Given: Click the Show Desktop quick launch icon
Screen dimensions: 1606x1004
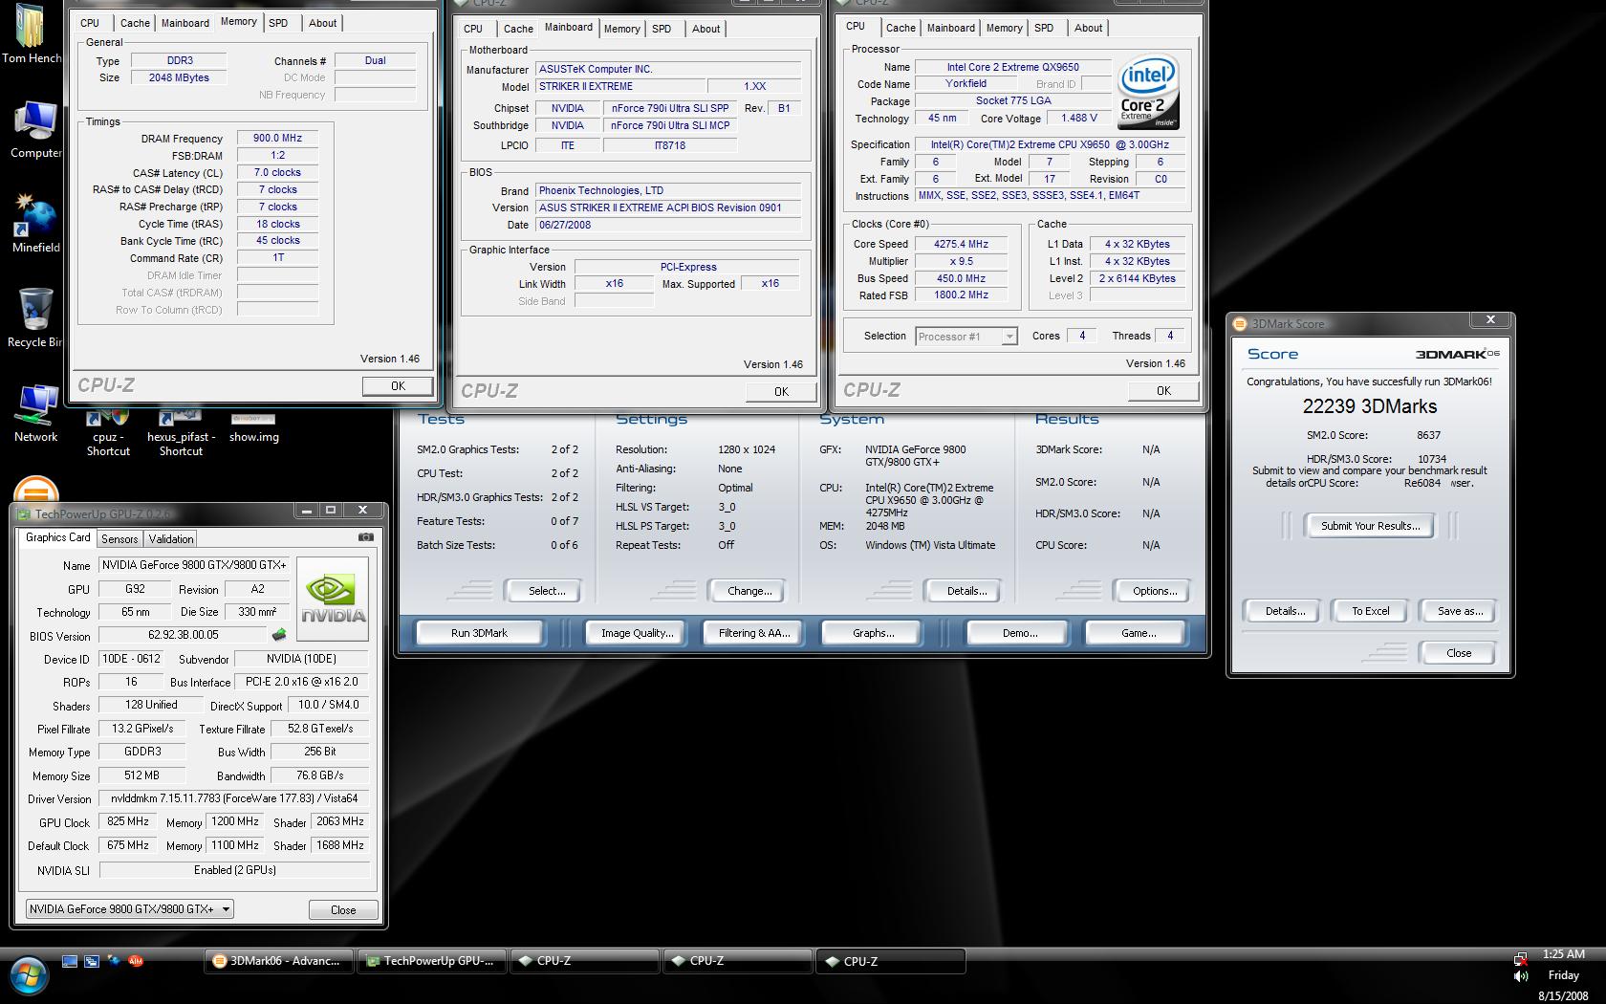Looking at the screenshot, I should [70, 961].
